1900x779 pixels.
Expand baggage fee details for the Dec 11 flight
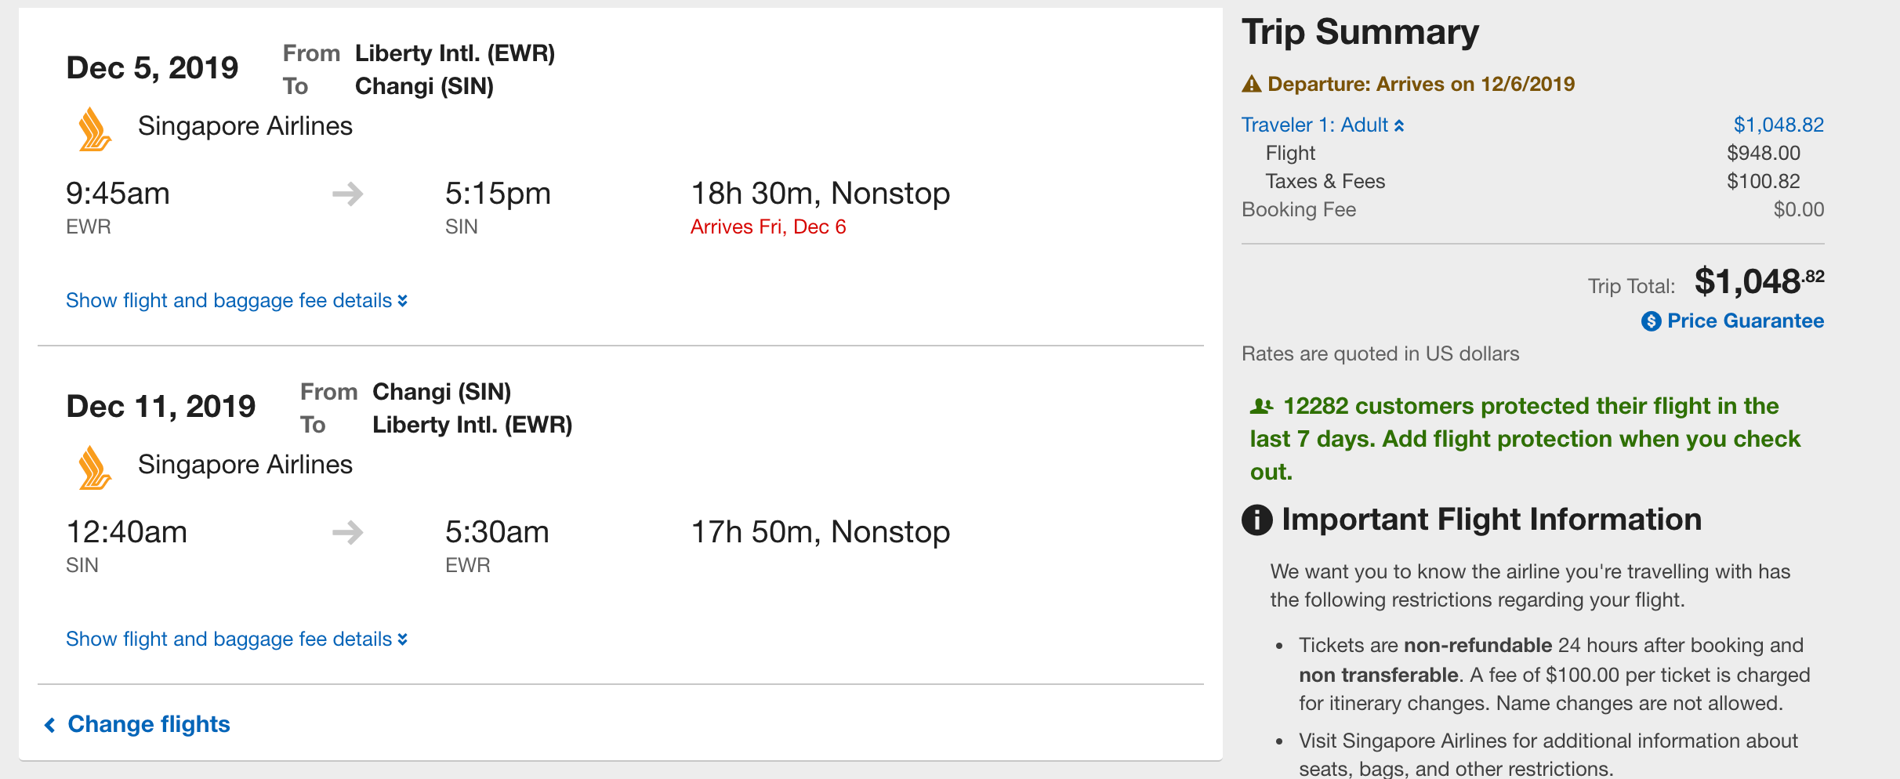click(236, 640)
